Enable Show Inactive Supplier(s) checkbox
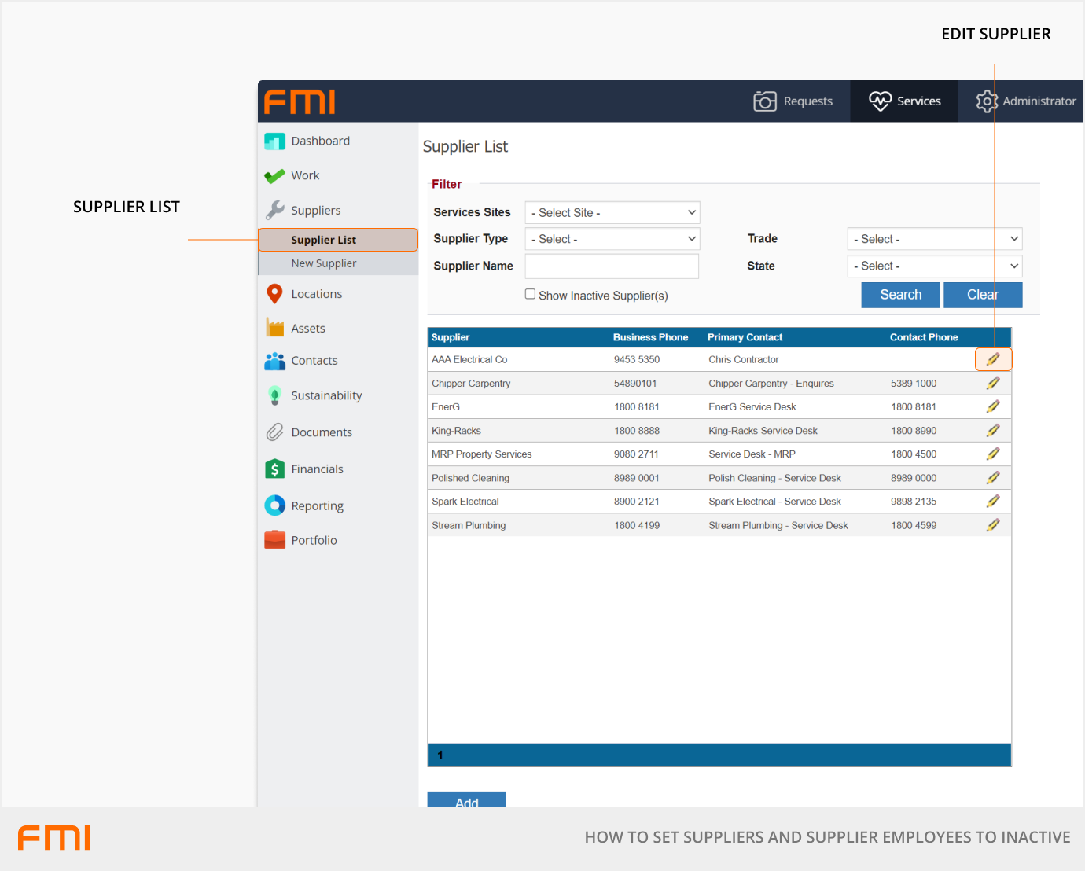The height and width of the screenshot is (871, 1085). click(x=530, y=294)
